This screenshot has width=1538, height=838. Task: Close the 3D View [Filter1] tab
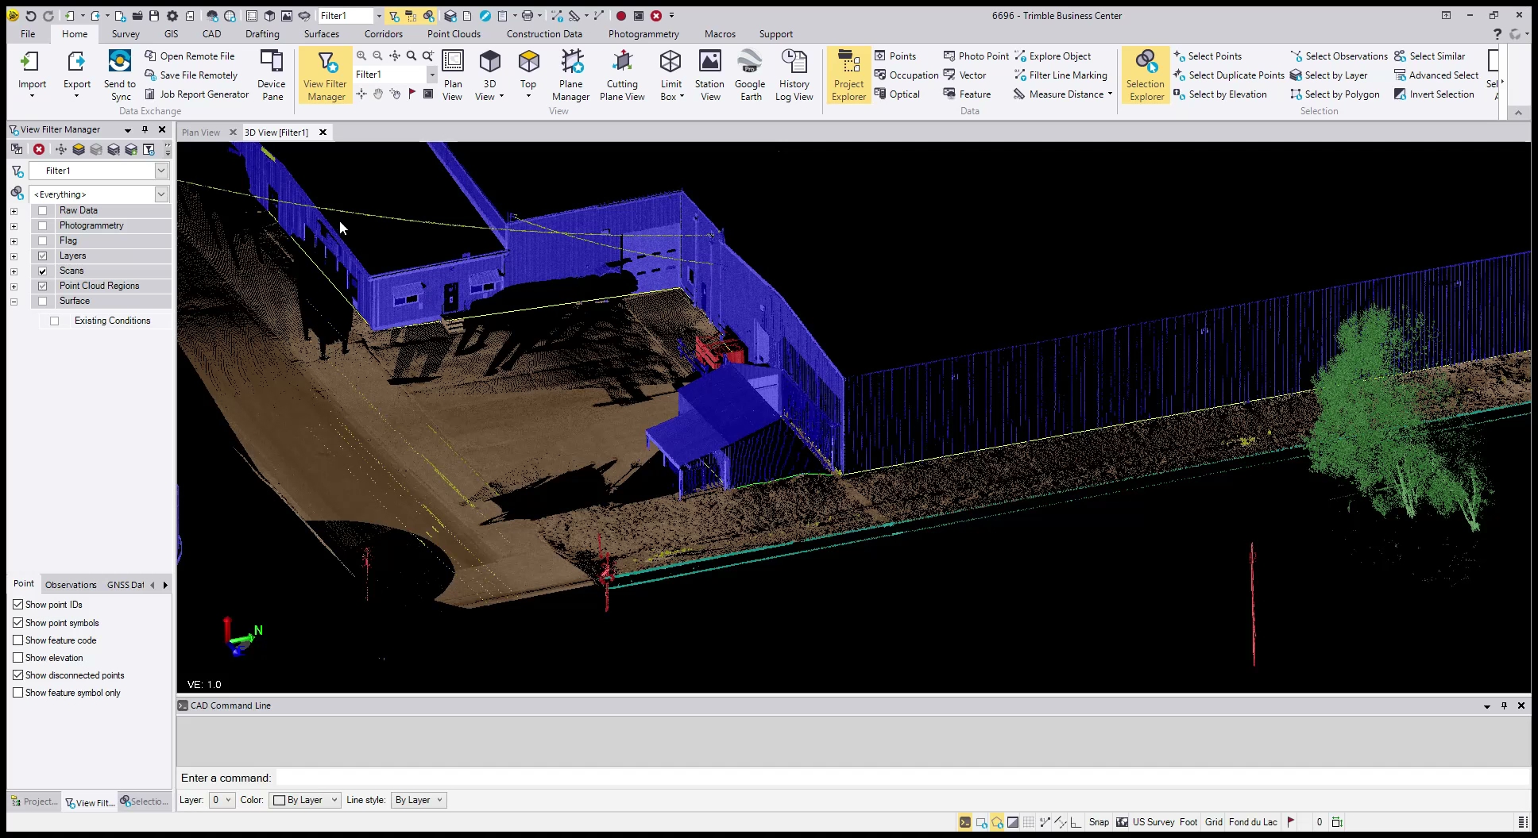click(x=323, y=133)
